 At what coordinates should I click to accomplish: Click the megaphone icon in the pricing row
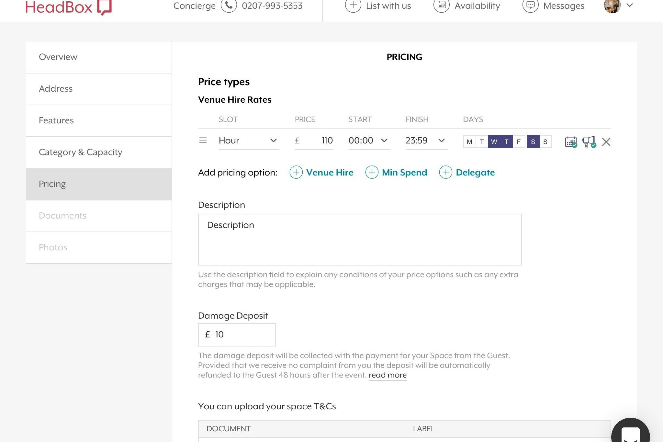[589, 142]
